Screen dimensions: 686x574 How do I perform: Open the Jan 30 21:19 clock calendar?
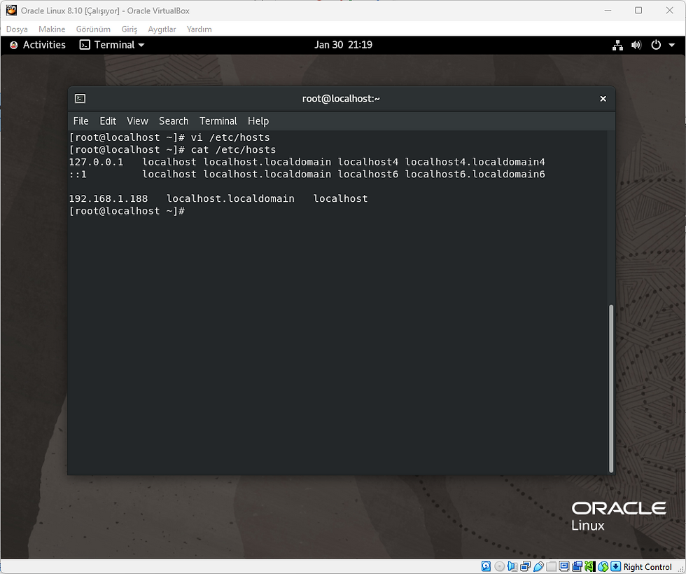click(343, 45)
